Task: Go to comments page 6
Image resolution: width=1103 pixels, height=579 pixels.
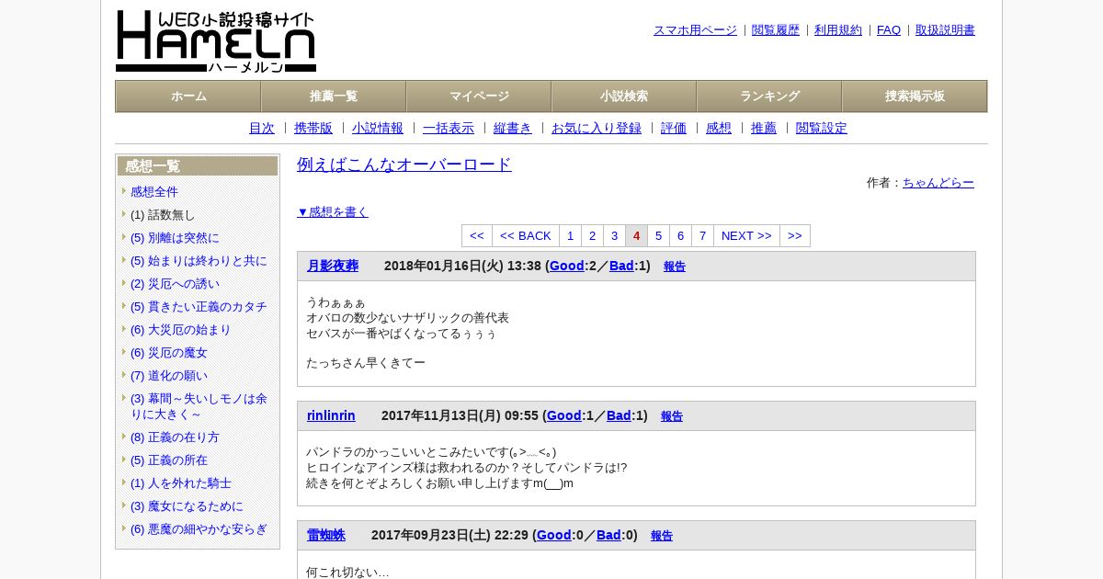Action: (x=680, y=236)
